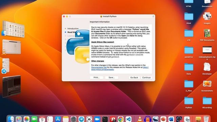Select the videoplayback.mp4 file on the desktop
The image size is (217, 122).
pyautogui.click(x=207, y=50)
